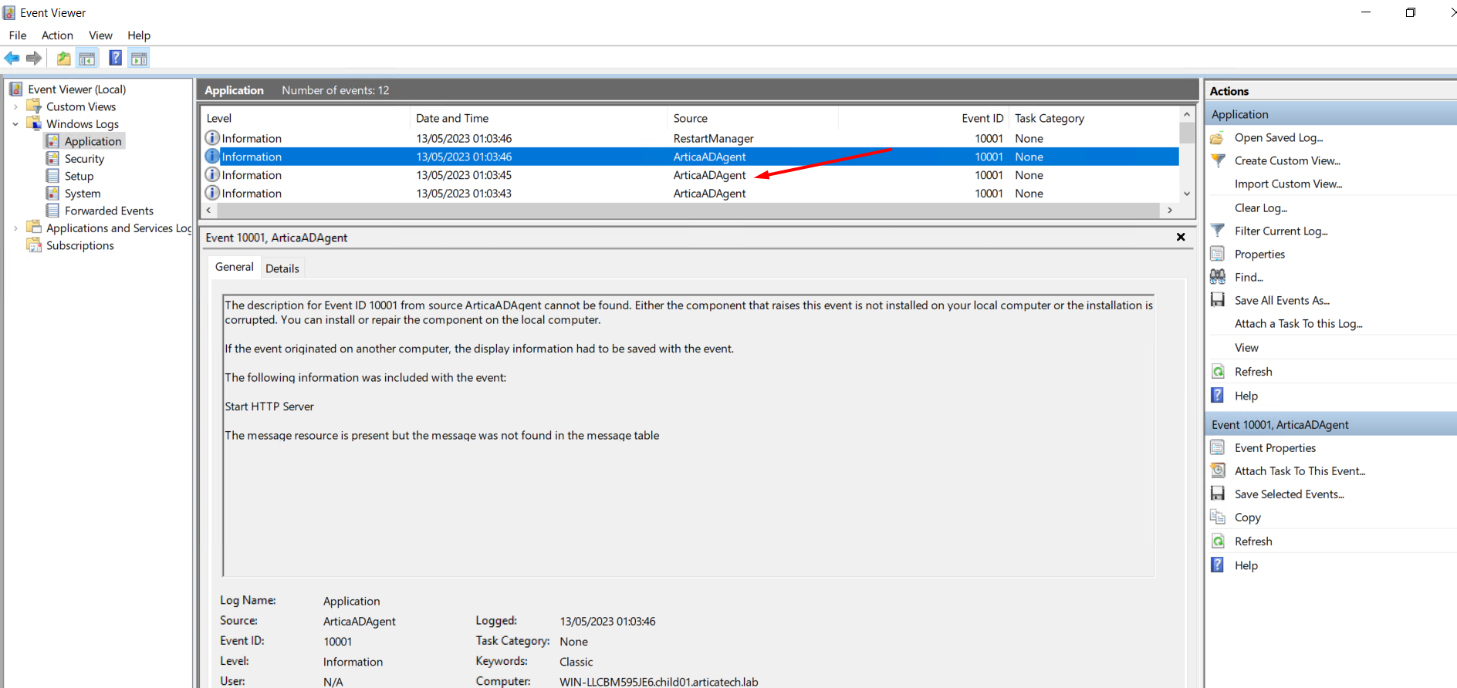Expand the Custom Views tree node

[15, 106]
